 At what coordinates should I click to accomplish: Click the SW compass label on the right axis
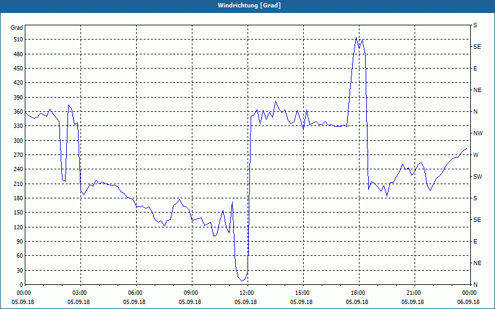click(478, 177)
